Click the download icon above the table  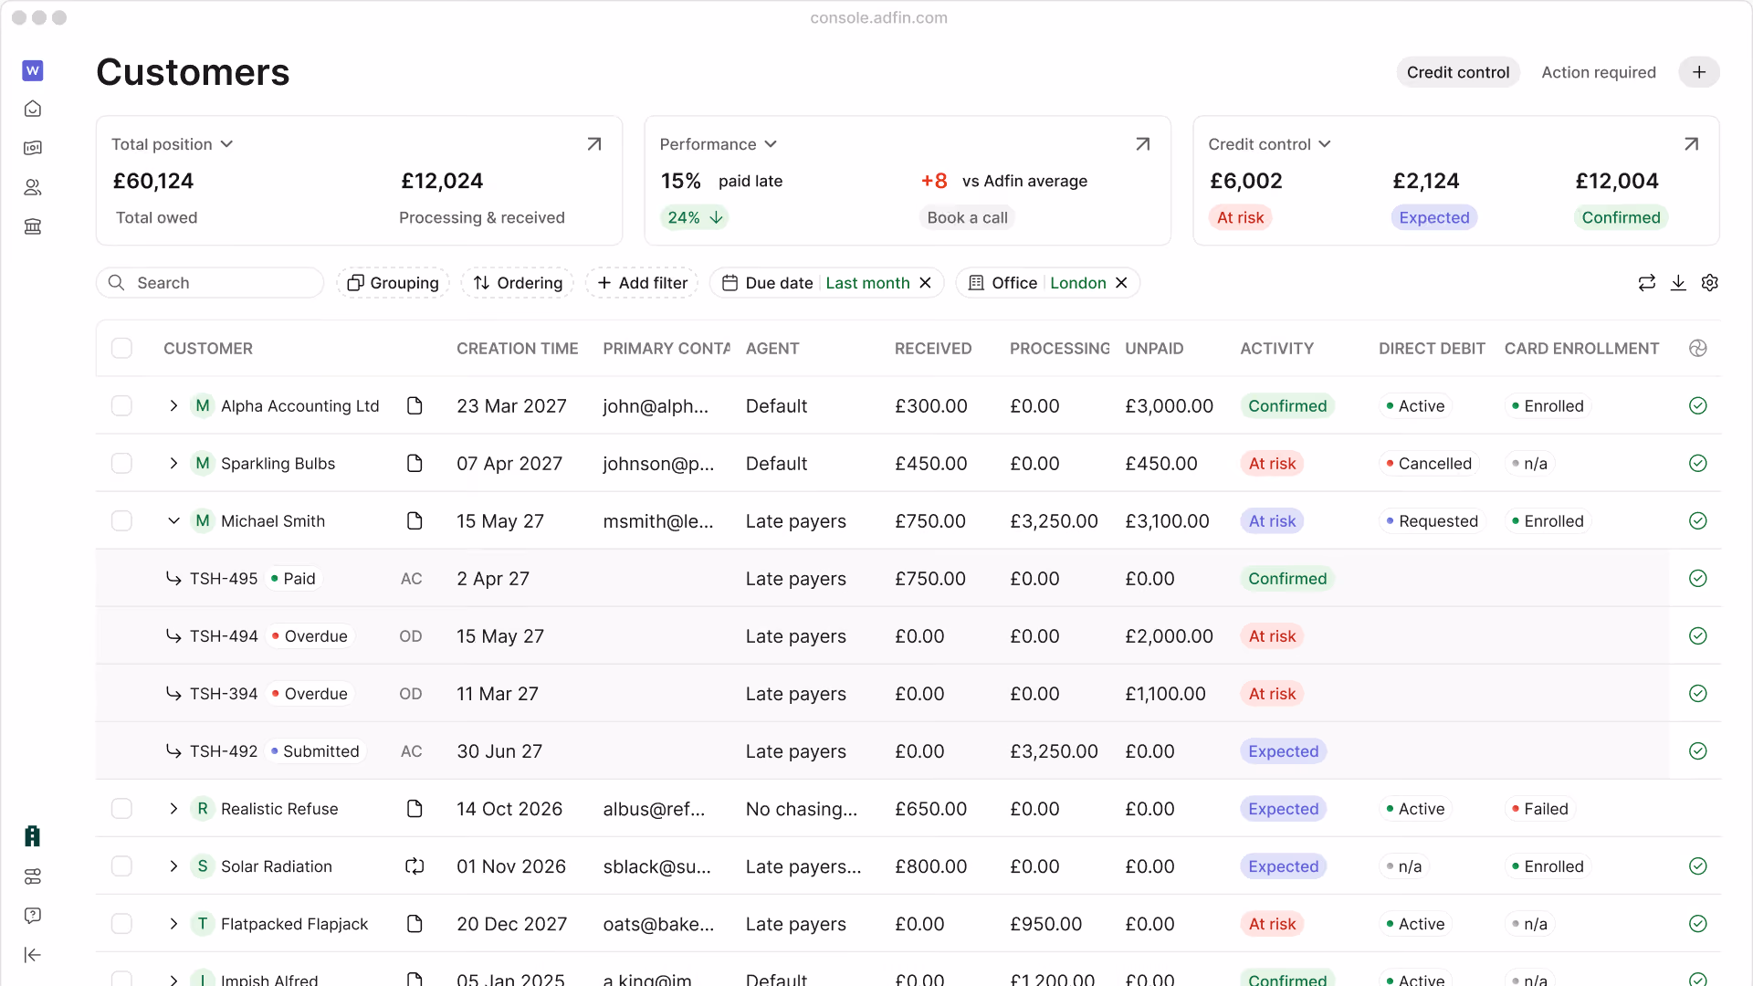(x=1678, y=283)
